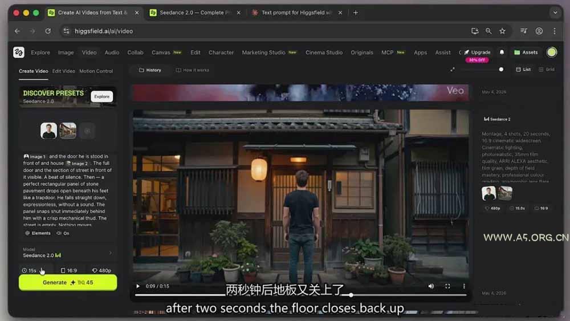
Task: Switch to Create Video tab
Action: coord(34,71)
